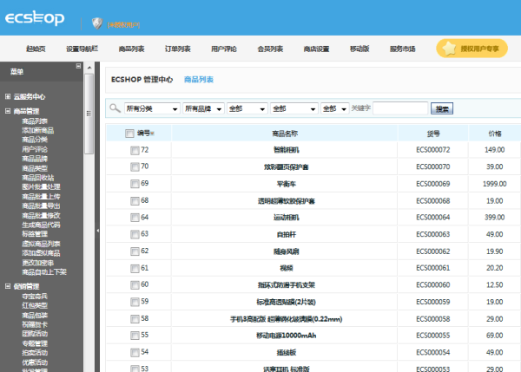Expand the 云服务中心 sidebar section
521x372 pixels.
tap(8, 96)
